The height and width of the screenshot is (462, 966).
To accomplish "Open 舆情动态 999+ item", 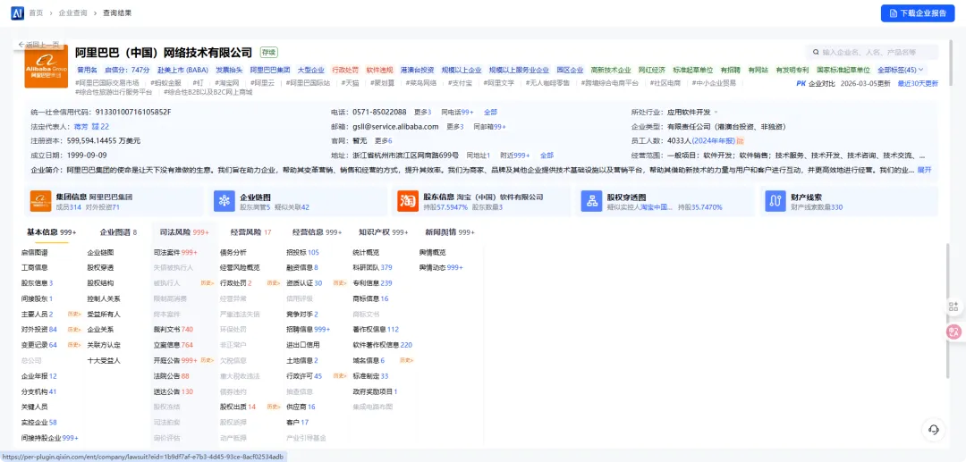I will 441,267.
